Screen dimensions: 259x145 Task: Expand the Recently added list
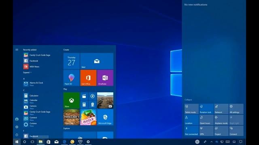coord(27,72)
